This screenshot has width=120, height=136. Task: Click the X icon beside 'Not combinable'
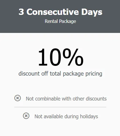(17, 98)
